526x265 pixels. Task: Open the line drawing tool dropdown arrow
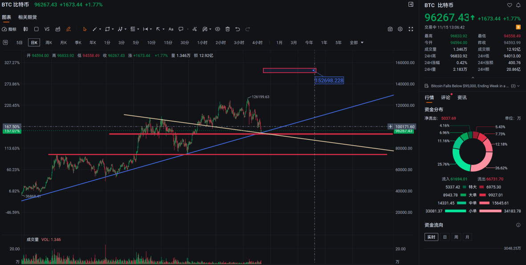point(100,29)
